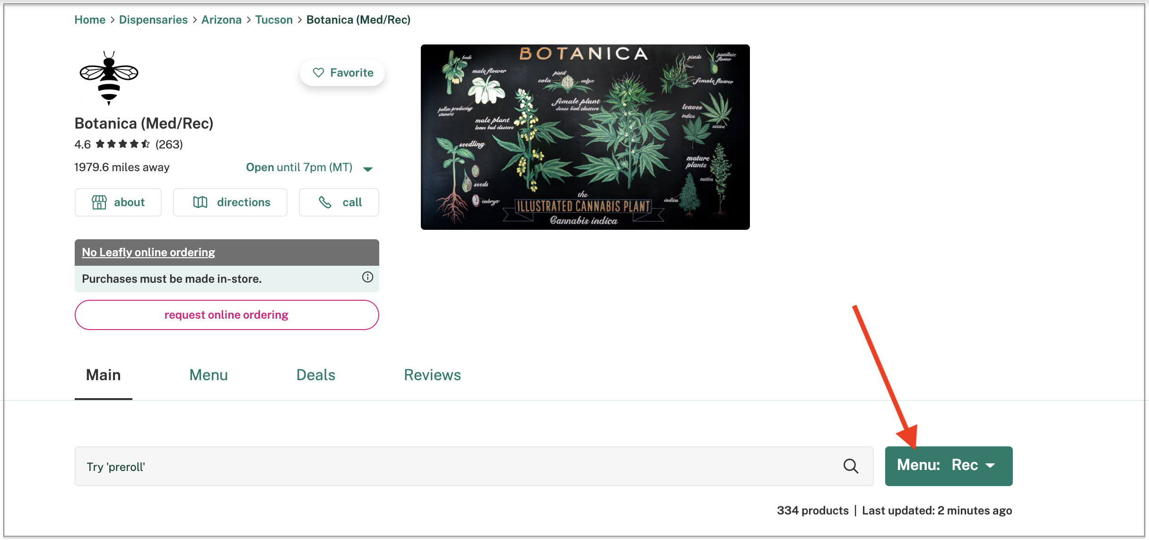The width and height of the screenshot is (1149, 540).
Task: Click the storefront about icon
Action: click(99, 202)
